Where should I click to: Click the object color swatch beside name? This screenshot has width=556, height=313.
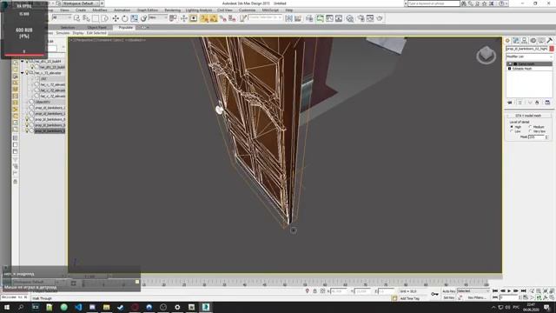552,49
